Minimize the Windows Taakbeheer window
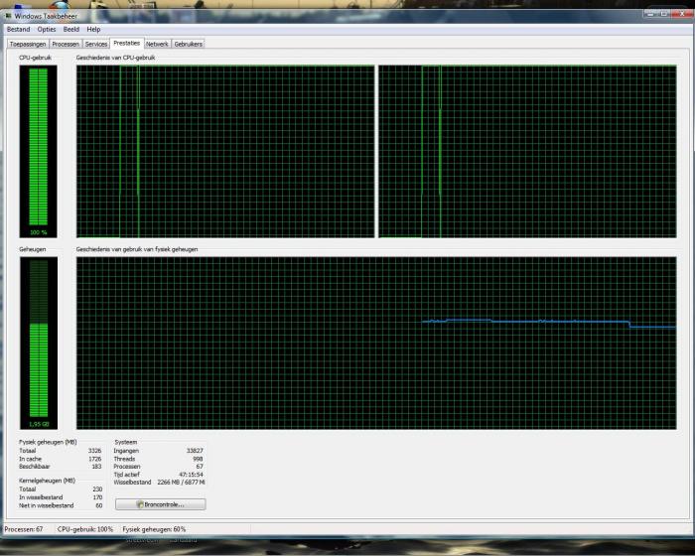This screenshot has width=695, height=556. point(649,14)
